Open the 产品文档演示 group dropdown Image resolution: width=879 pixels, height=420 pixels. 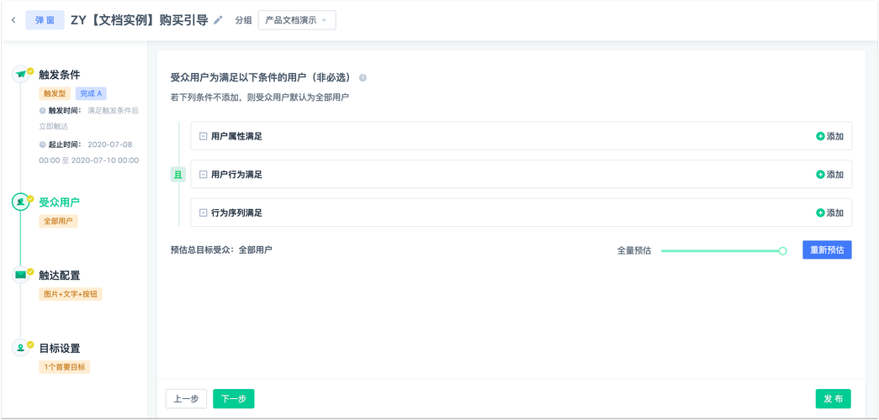coord(297,20)
